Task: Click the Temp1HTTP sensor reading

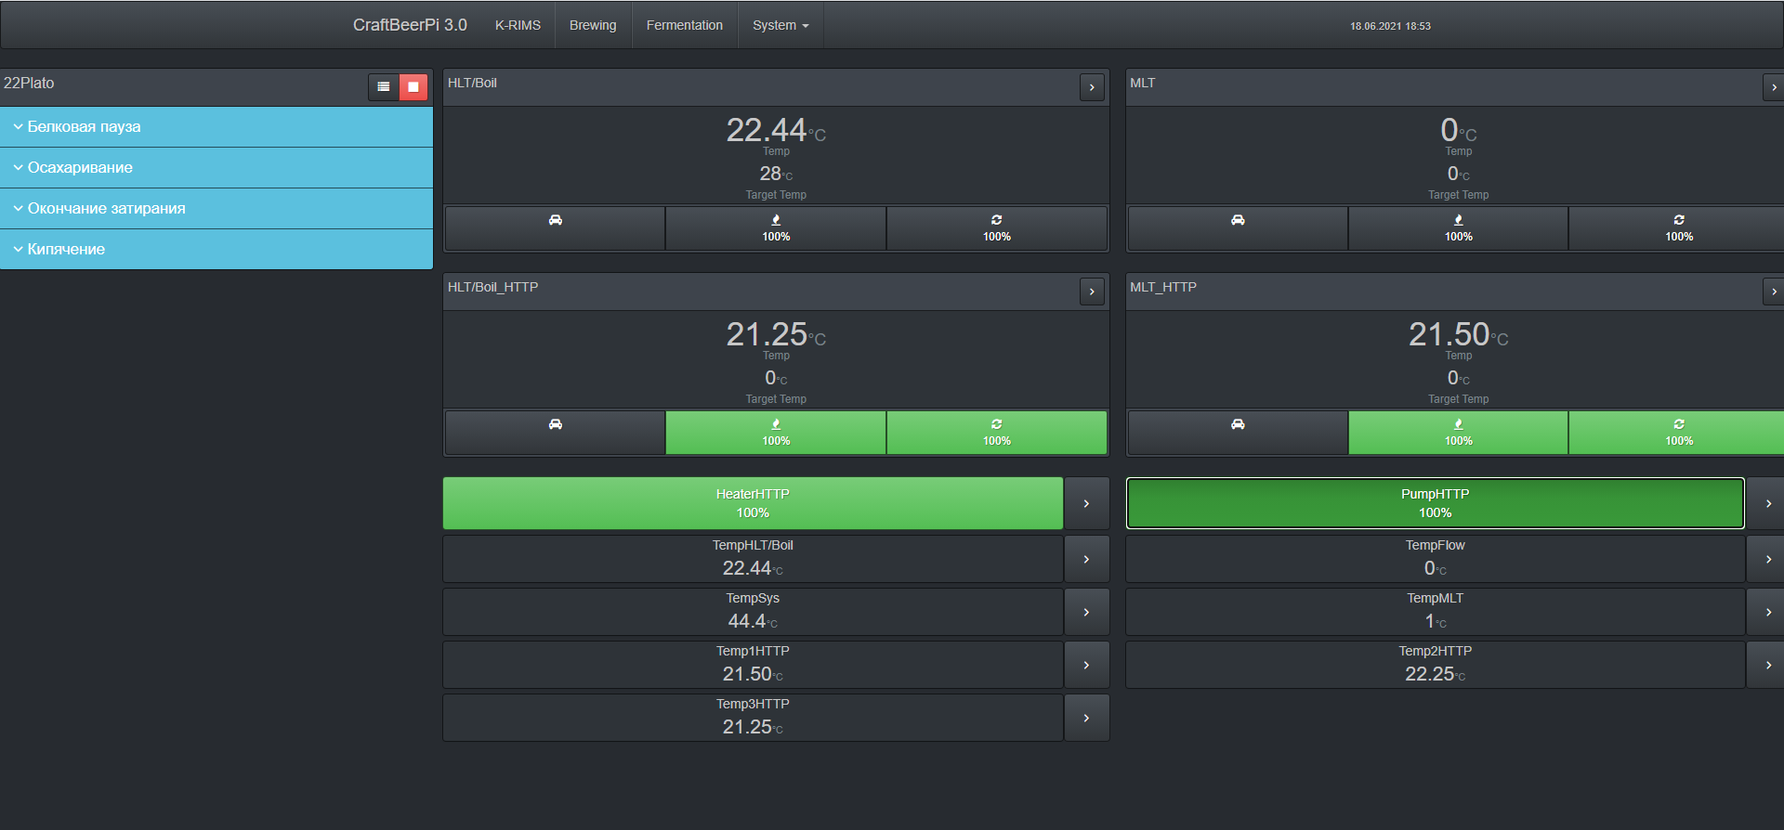Action: pyautogui.click(x=753, y=674)
